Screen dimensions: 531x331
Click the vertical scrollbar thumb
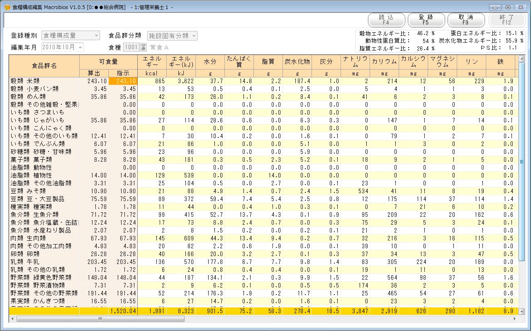tap(522, 162)
